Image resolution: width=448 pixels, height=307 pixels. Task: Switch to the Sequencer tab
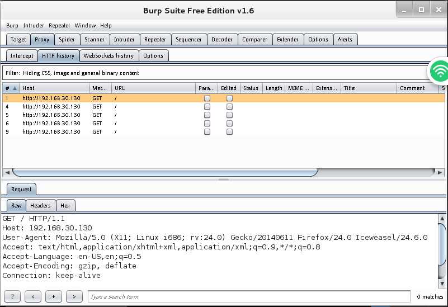point(188,39)
